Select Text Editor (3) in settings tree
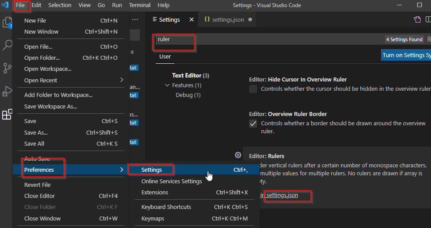 190,75
